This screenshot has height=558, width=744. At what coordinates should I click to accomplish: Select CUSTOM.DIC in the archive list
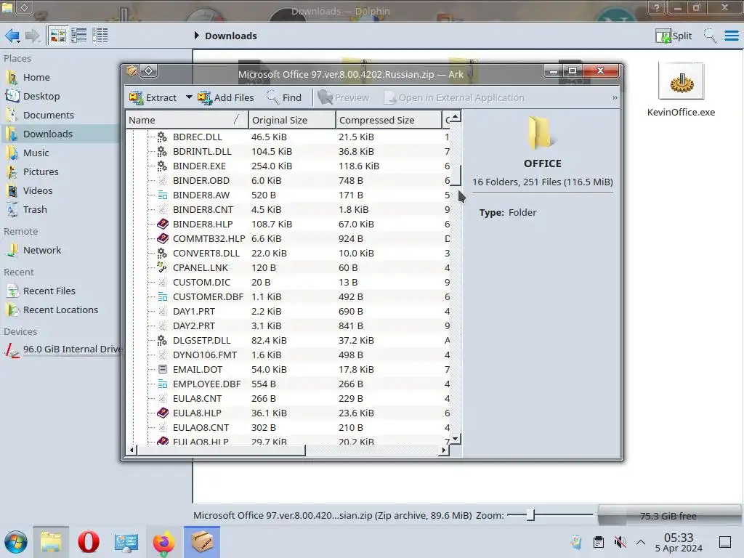202,282
